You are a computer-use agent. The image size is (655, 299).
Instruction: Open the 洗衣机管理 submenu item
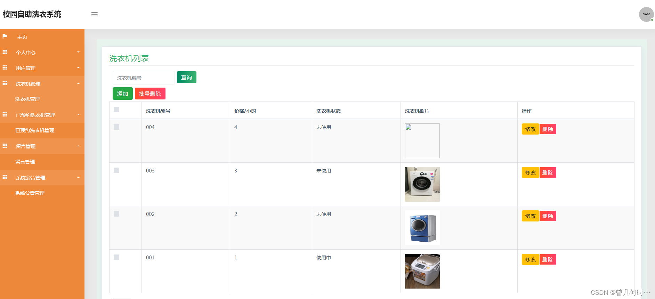click(27, 99)
